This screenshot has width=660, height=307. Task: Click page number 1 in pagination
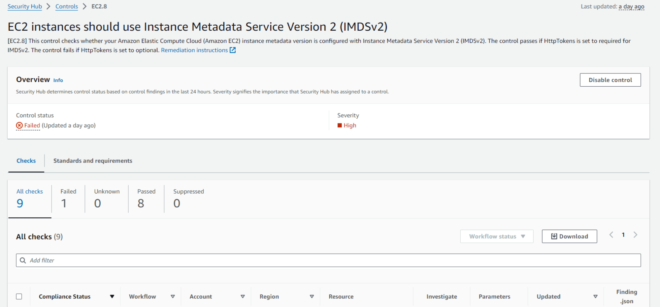[623, 235]
